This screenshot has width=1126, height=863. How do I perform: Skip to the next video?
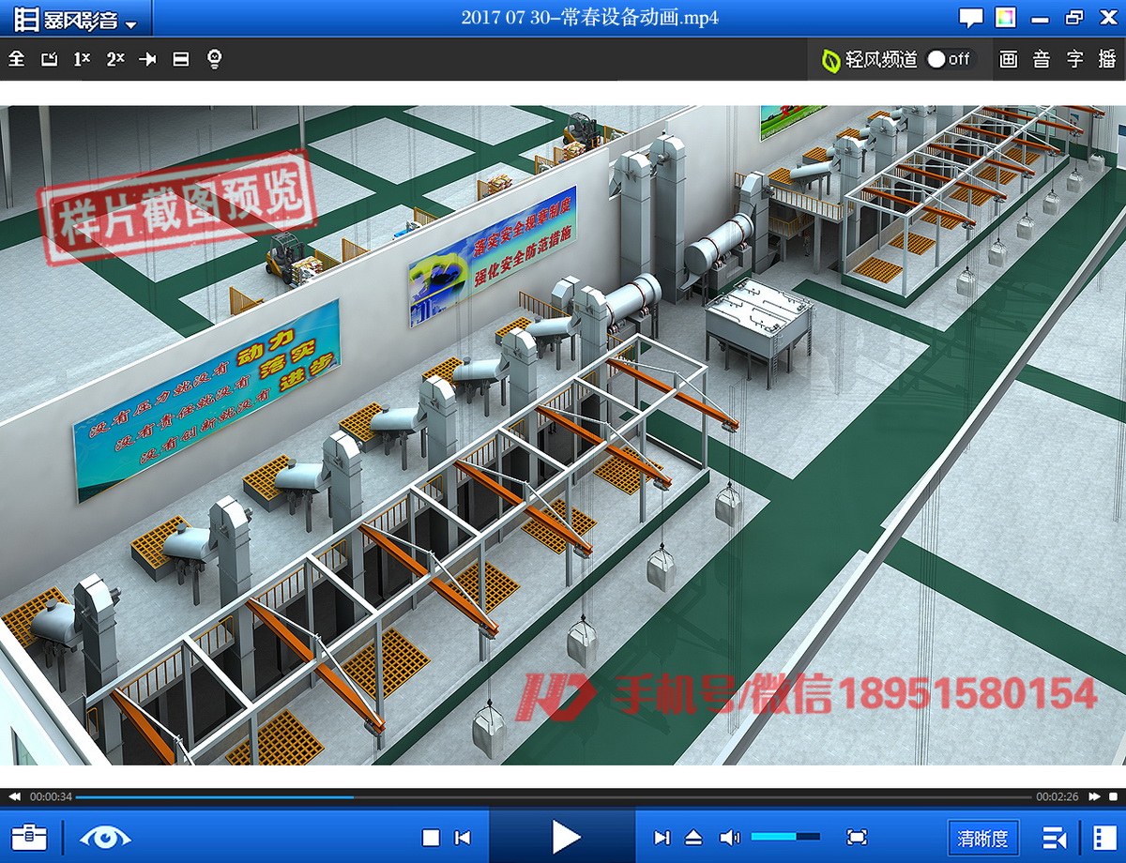pyautogui.click(x=662, y=838)
